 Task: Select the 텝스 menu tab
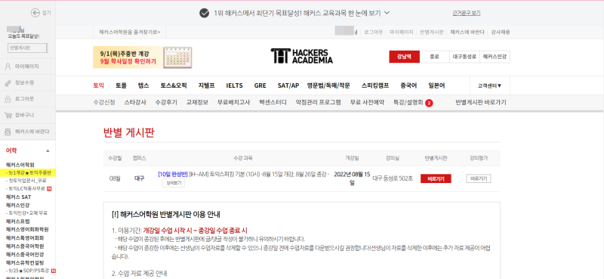click(143, 85)
